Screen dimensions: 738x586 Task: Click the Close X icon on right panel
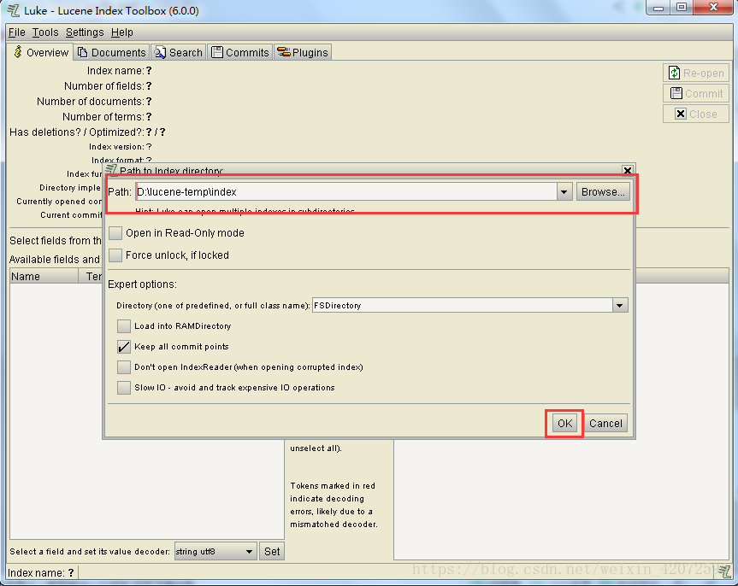pos(680,114)
